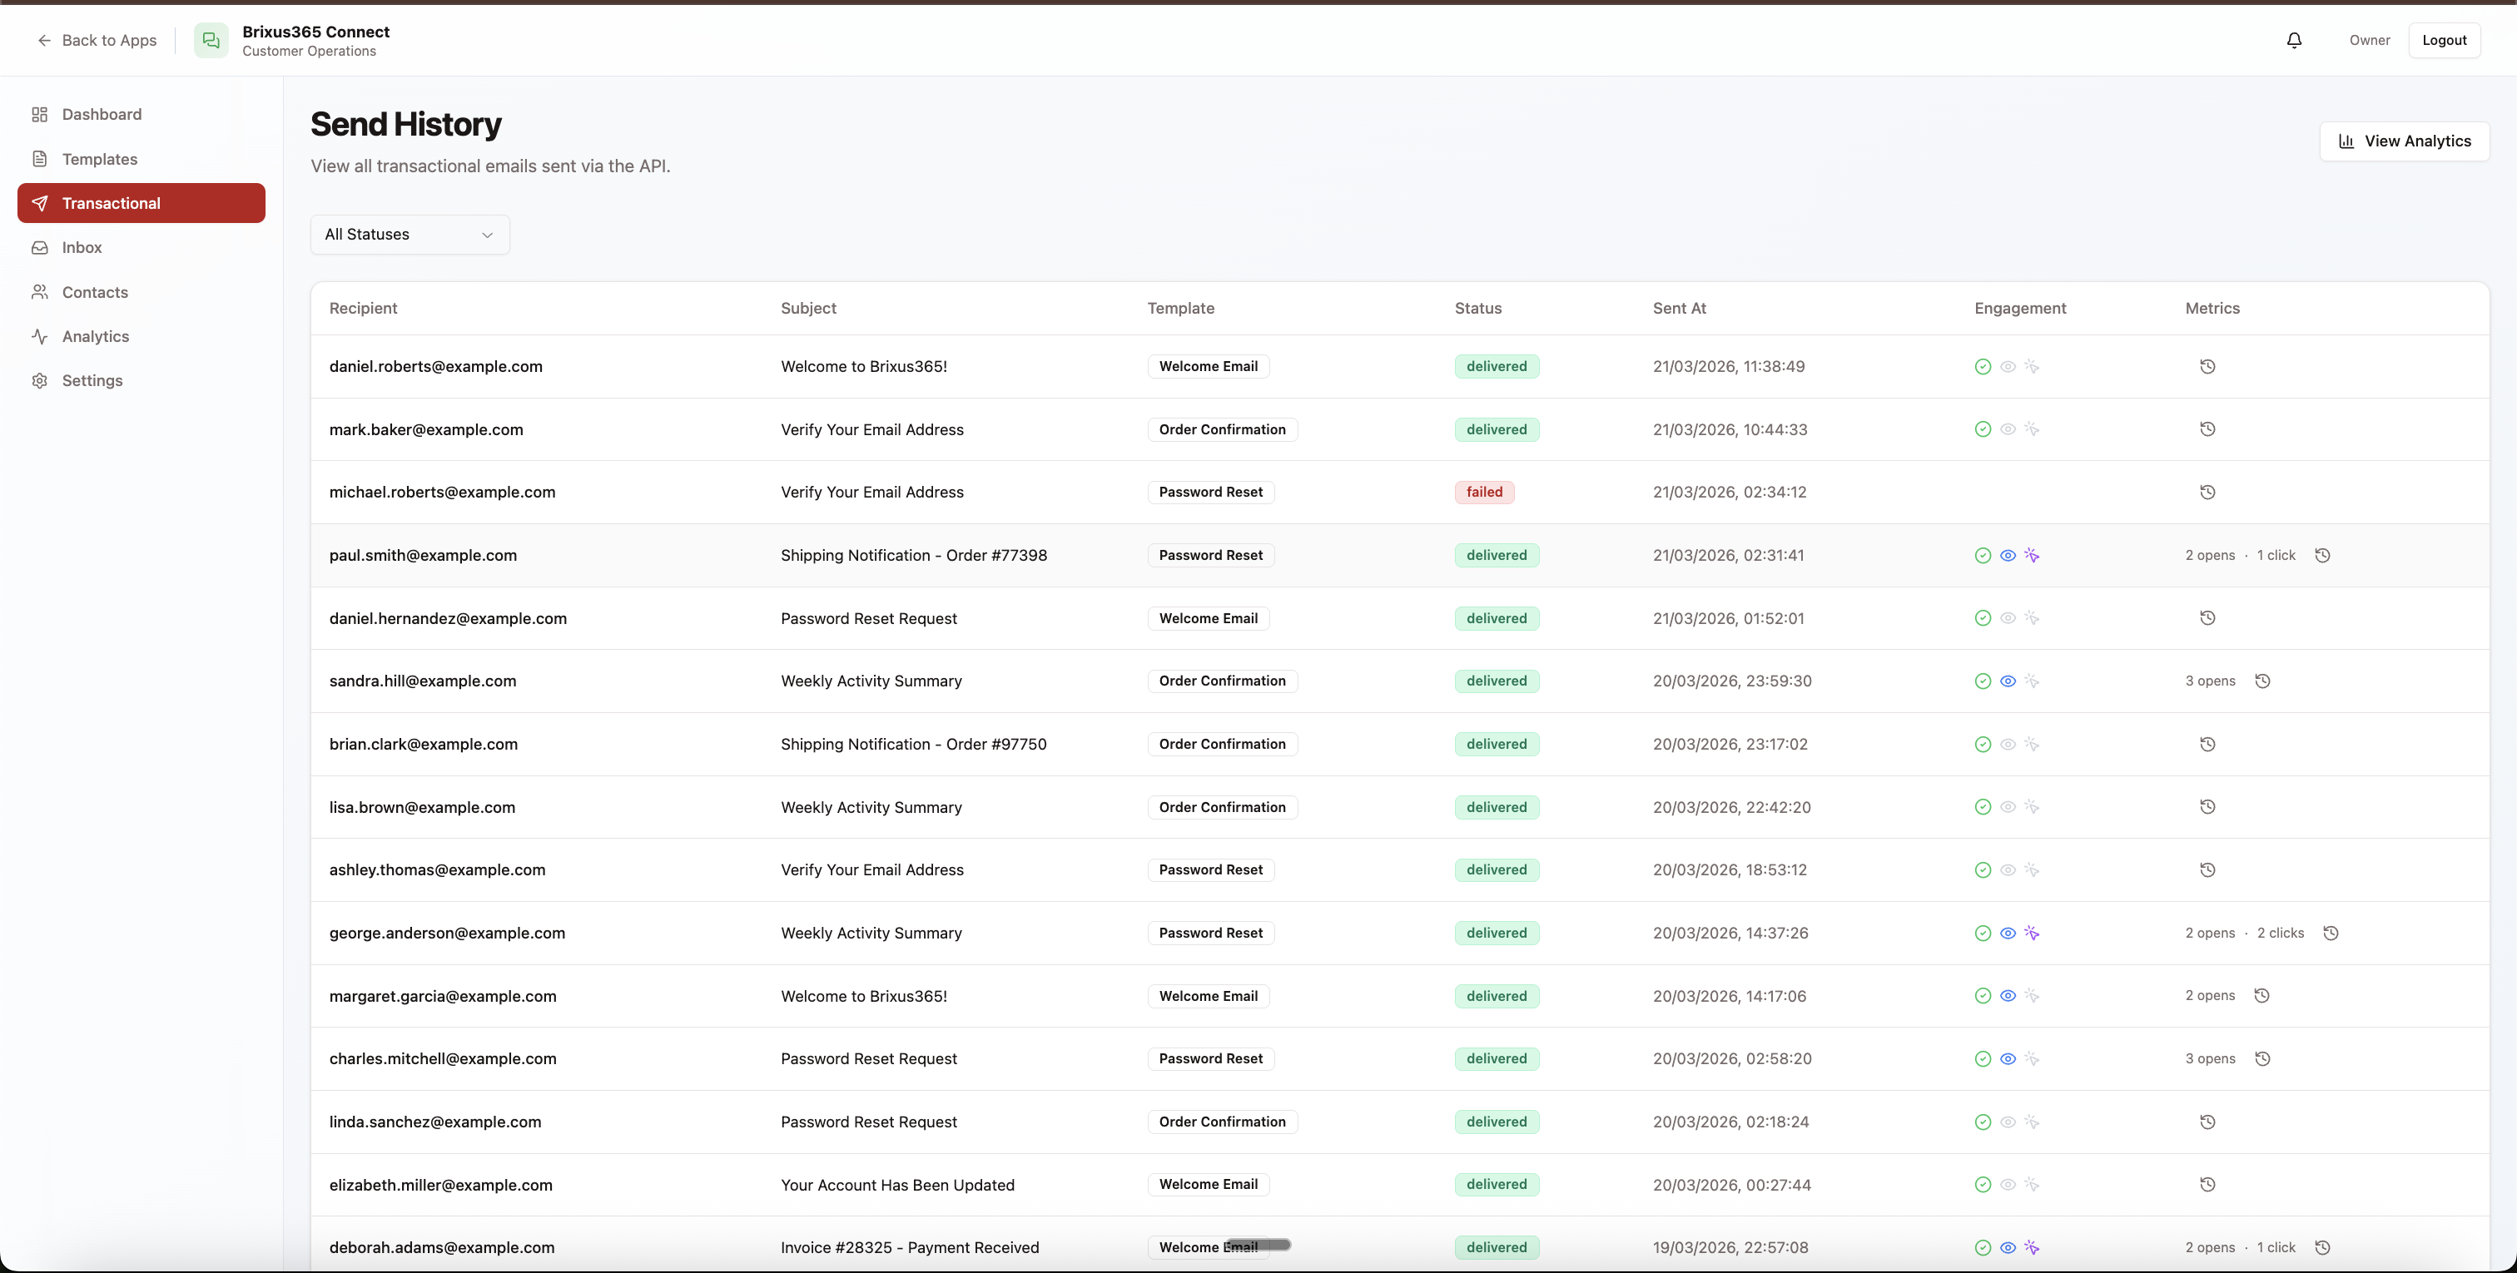Image resolution: width=2517 pixels, height=1273 pixels.
Task: Open history icon for sandra.hill row
Action: click(x=2262, y=681)
